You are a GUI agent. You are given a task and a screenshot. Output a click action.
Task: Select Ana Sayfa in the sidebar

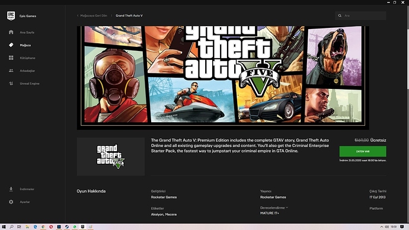27,33
